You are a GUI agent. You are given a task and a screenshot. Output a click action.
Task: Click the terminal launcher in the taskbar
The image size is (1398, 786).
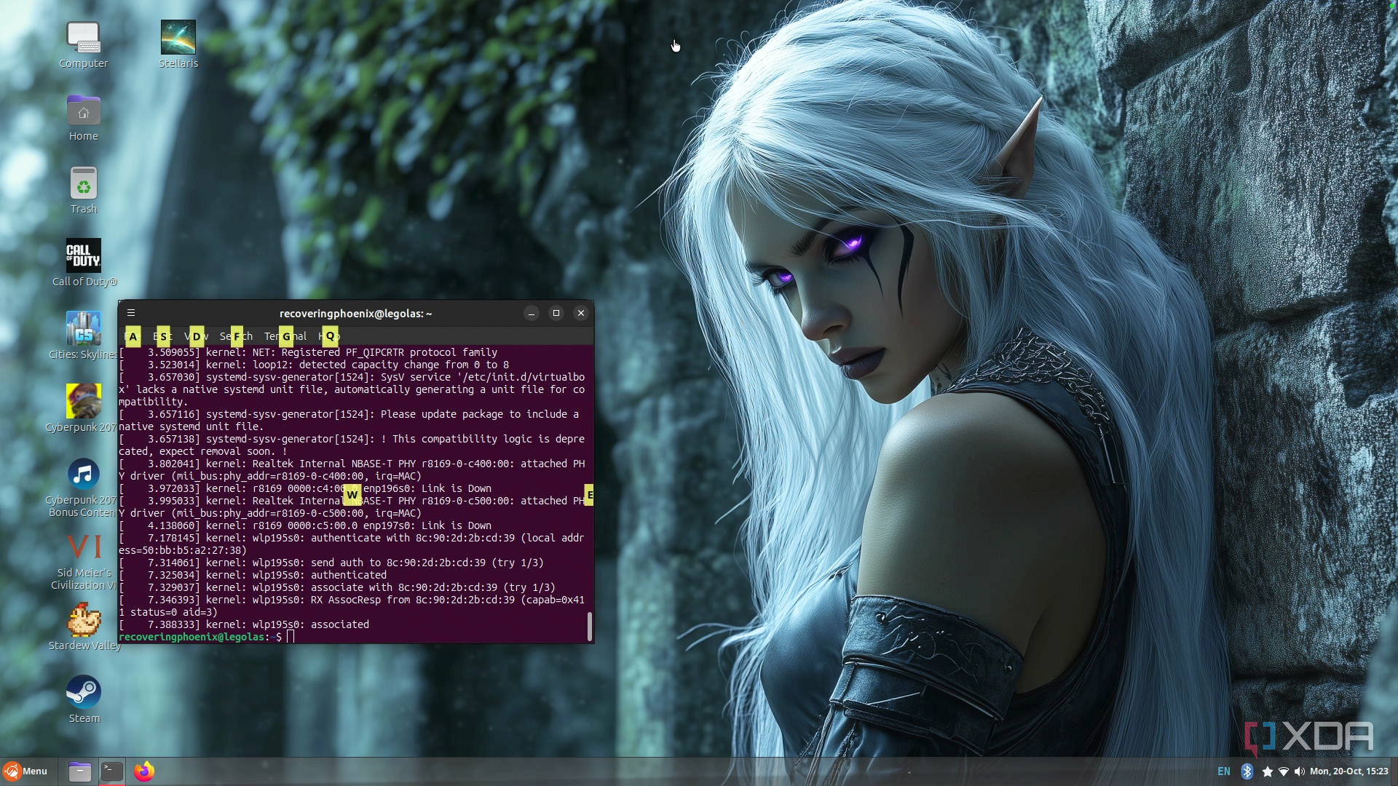[x=111, y=771]
